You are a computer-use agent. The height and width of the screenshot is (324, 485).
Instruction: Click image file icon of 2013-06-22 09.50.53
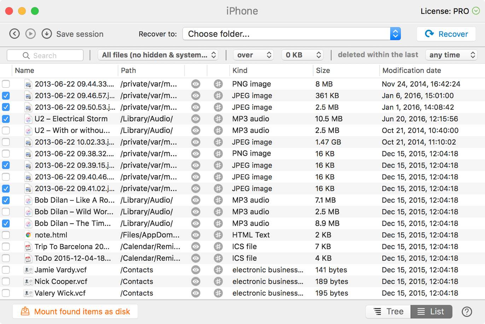point(28,107)
